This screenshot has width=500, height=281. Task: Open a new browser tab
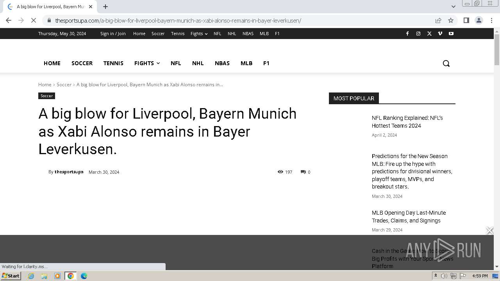coord(105,7)
